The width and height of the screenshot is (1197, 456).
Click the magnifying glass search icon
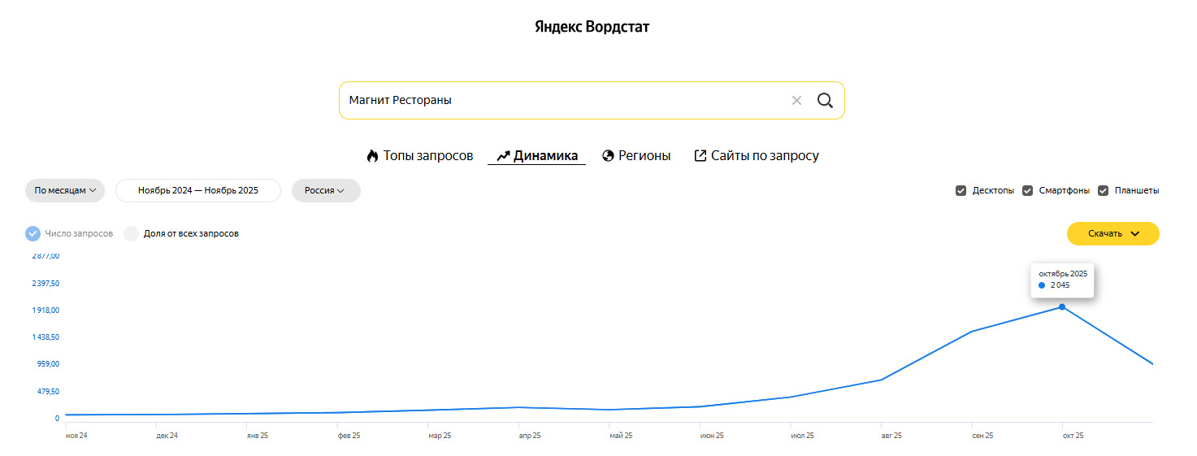[825, 101]
